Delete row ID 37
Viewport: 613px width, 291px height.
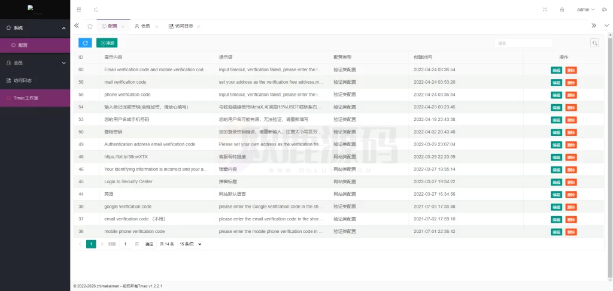(x=571, y=219)
